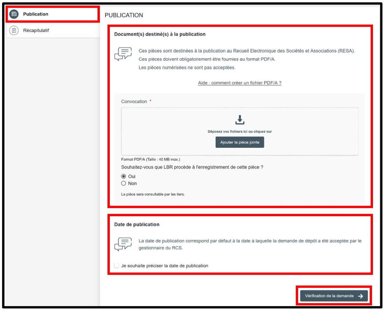This screenshot has height=311, width=385.
Task: Click the Récapitulatif clipboard icon
Action: tap(14, 30)
